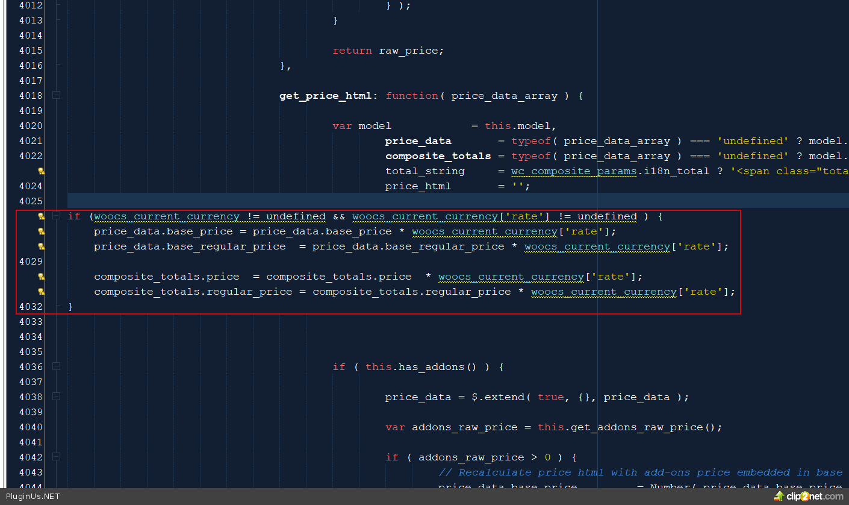This screenshot has width=849, height=505.
Task: Collapse the 'if (woocs_current_currency' block fold
Action: click(56, 216)
